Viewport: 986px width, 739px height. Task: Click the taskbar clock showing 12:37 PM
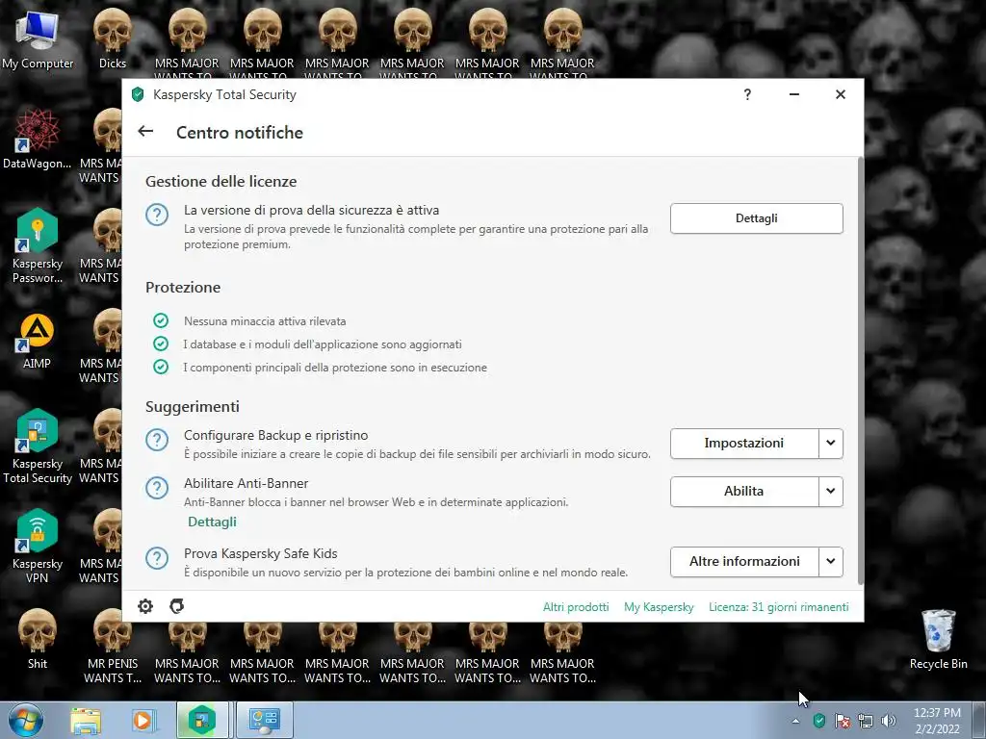(x=937, y=720)
